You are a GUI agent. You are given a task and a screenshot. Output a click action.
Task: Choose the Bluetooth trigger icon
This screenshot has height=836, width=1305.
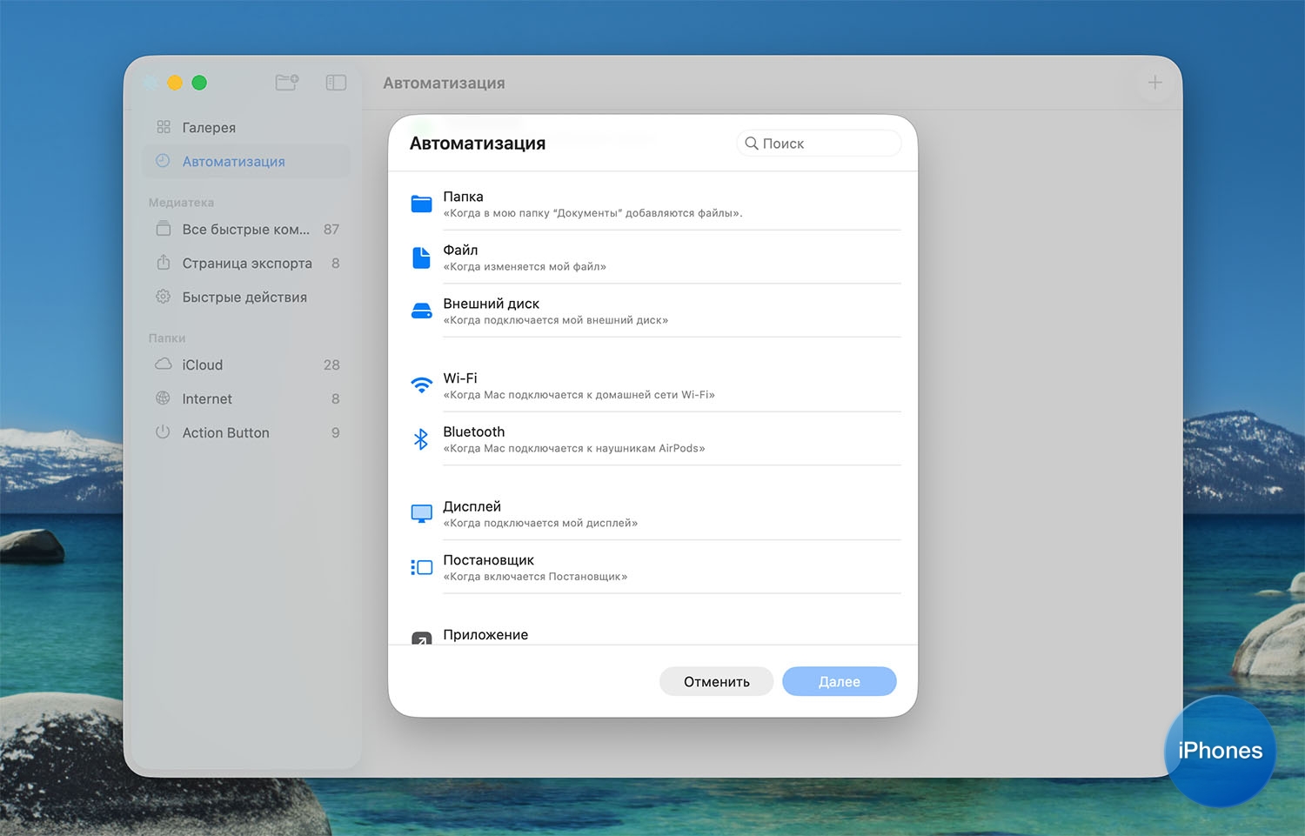(421, 439)
